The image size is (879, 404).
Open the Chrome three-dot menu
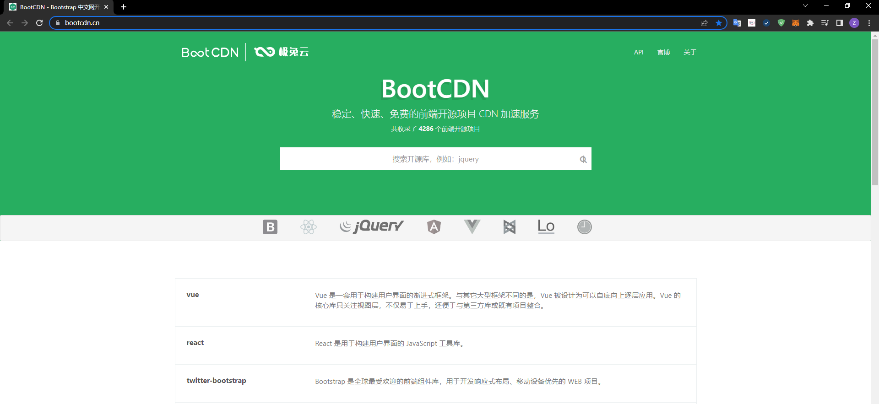[869, 23]
